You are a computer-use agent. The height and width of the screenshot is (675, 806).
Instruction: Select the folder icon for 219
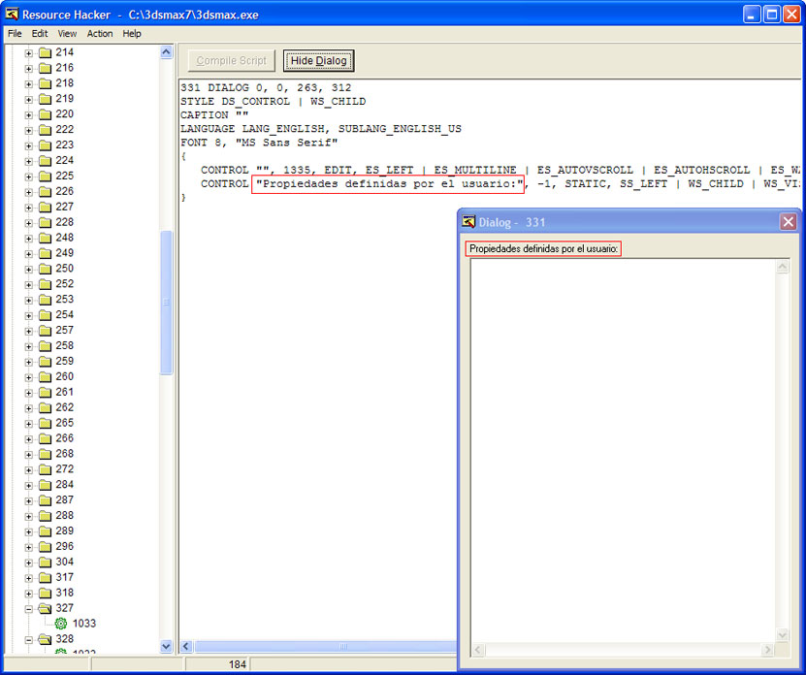46,99
